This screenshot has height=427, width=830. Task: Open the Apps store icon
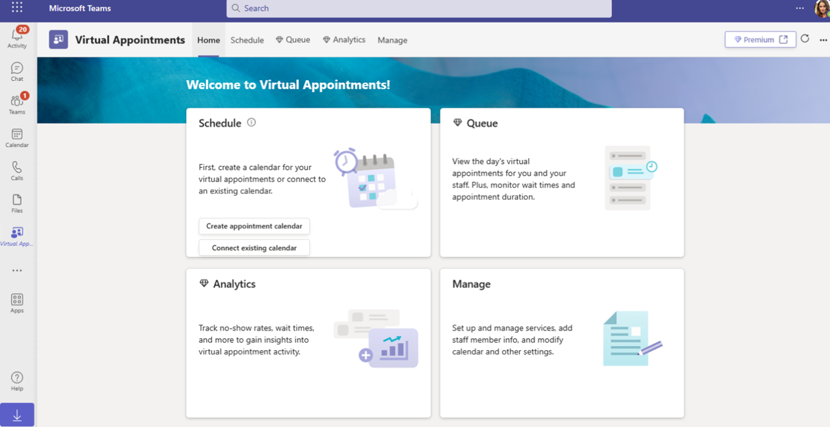17,303
